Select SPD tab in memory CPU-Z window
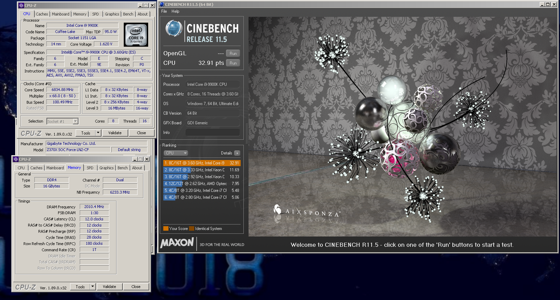Screen dimensions: 560x300 pyautogui.click(x=90, y=168)
